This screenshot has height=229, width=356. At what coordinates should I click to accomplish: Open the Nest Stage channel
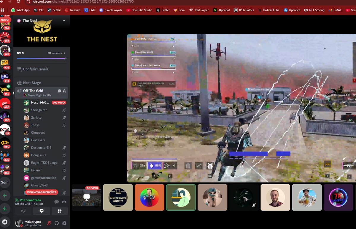pos(42,83)
